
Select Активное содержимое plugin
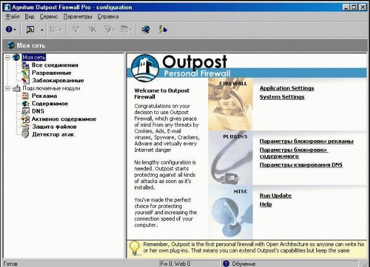pos(64,119)
